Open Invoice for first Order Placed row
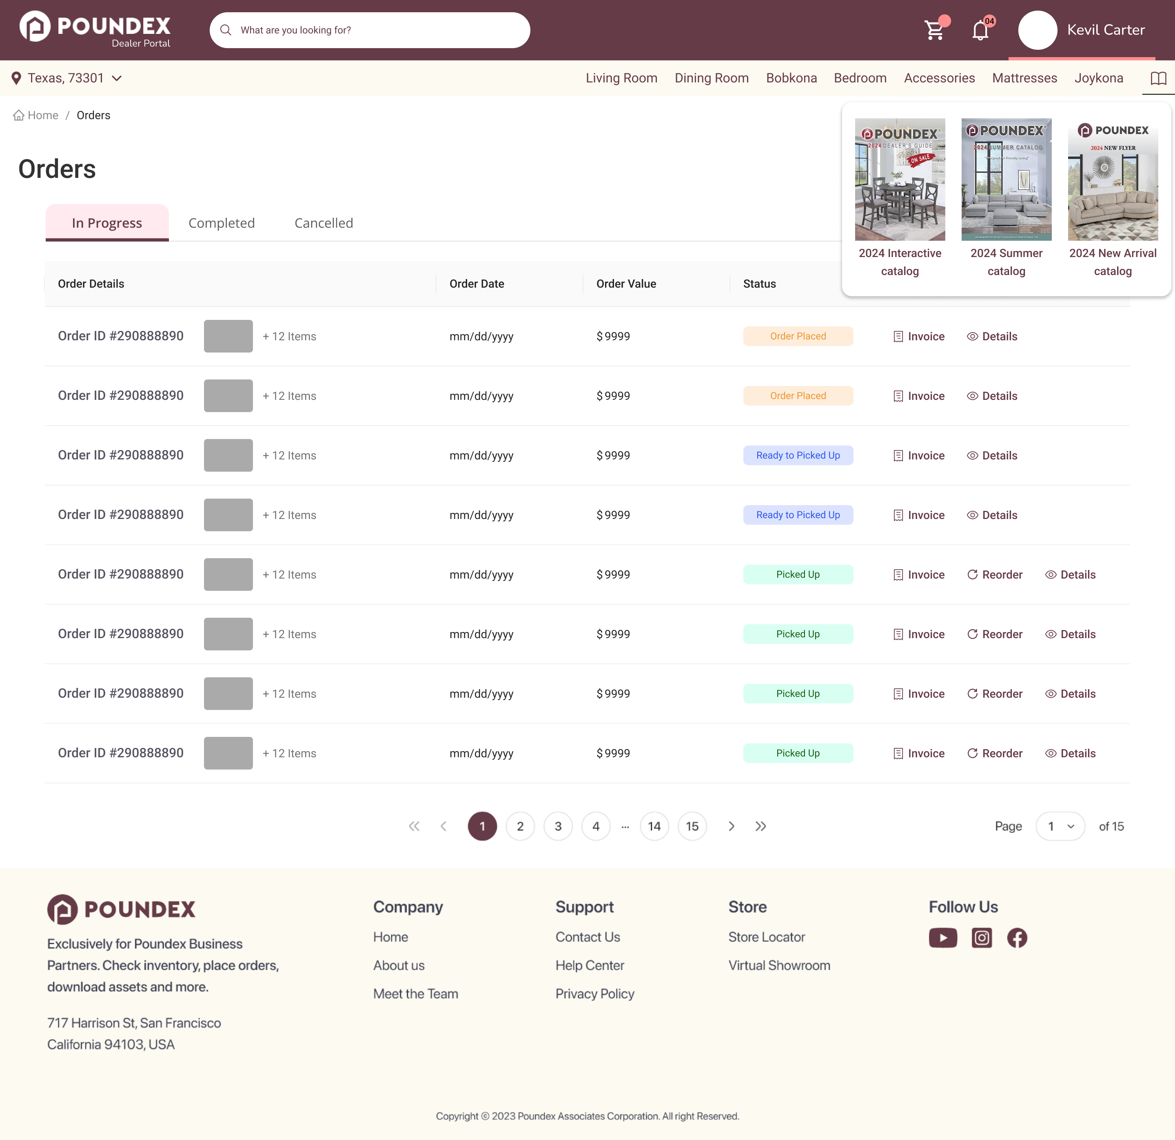This screenshot has width=1175, height=1140. coord(918,337)
